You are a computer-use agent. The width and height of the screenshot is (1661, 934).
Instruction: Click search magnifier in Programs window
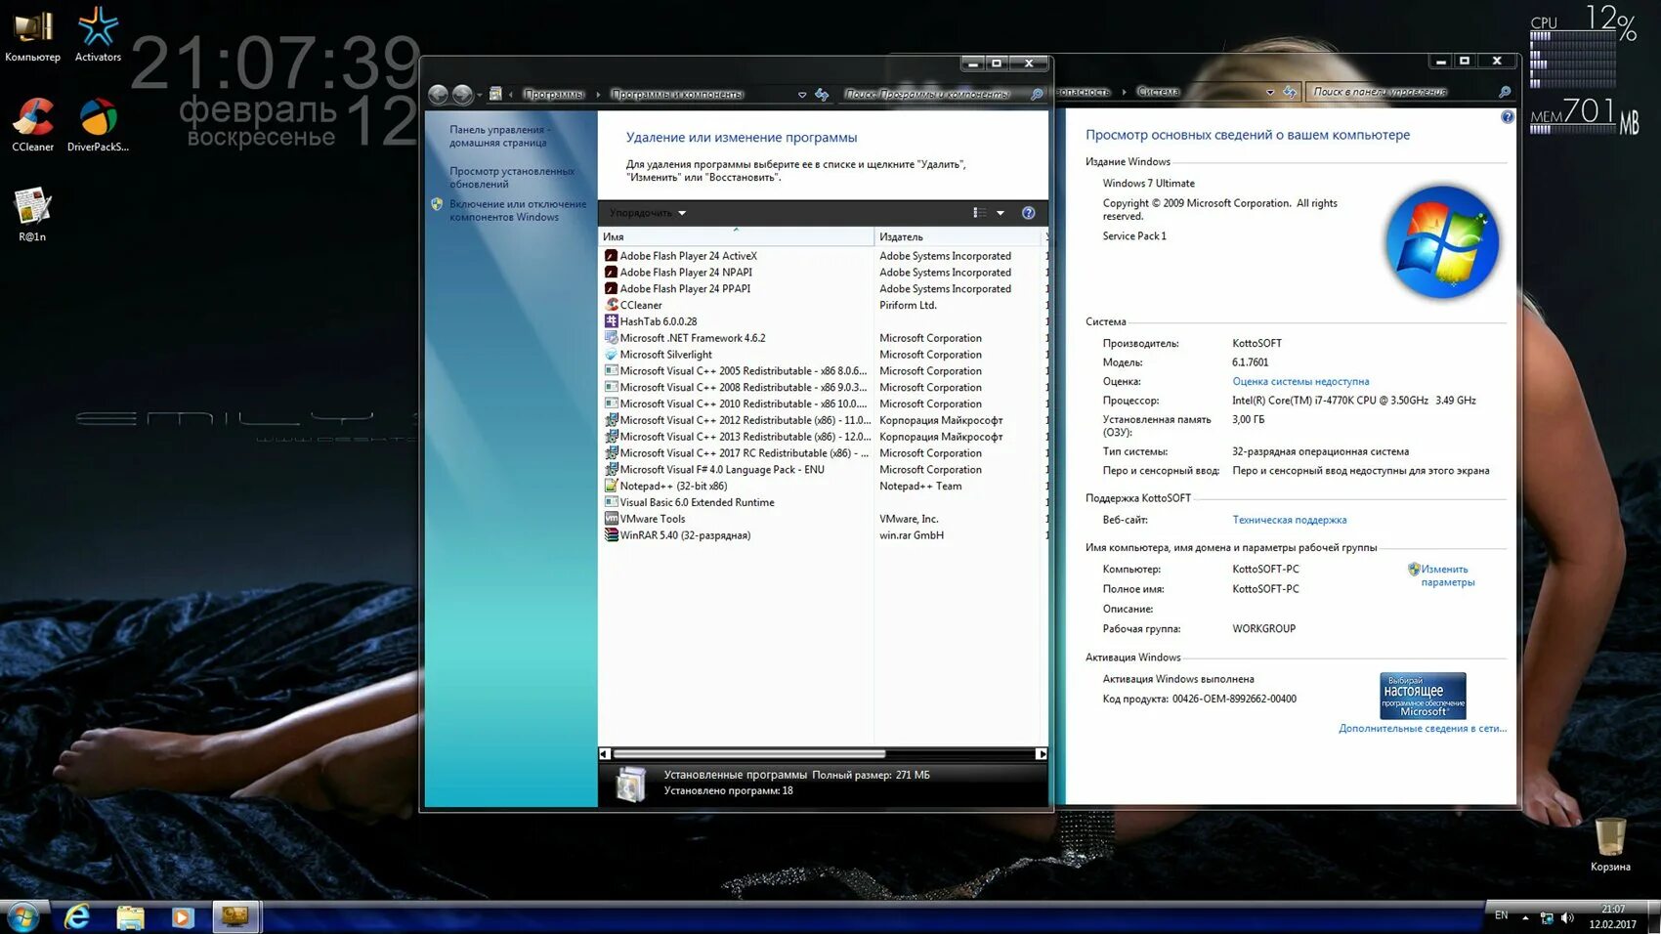click(1037, 94)
